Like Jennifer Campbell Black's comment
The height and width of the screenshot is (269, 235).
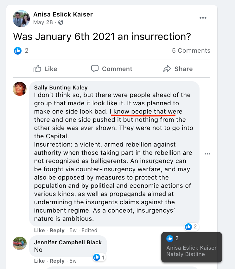point(39,261)
